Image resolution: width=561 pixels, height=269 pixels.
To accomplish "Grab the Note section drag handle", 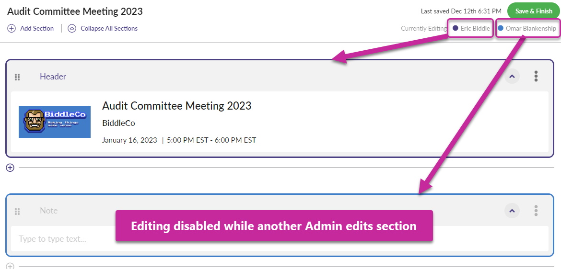I will [17, 211].
